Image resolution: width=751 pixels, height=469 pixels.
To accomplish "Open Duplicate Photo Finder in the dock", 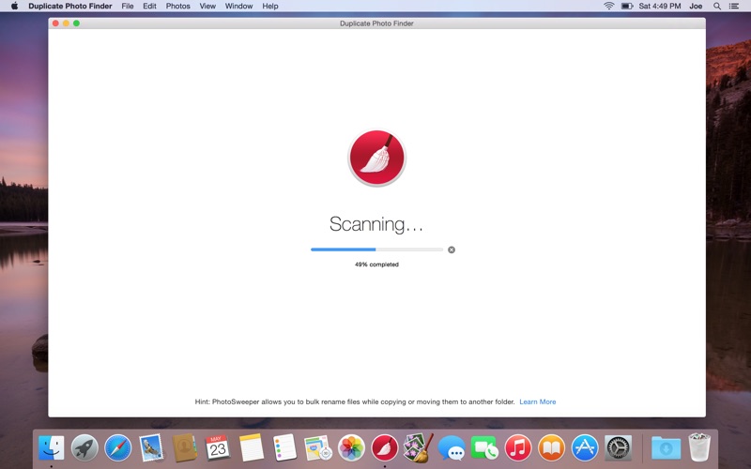I will (x=385, y=448).
